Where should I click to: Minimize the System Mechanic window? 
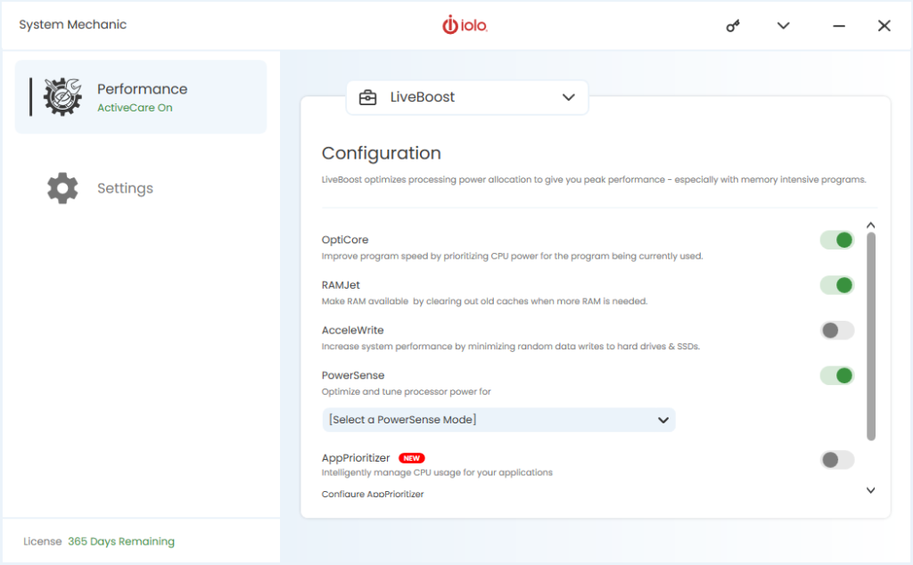coord(838,26)
